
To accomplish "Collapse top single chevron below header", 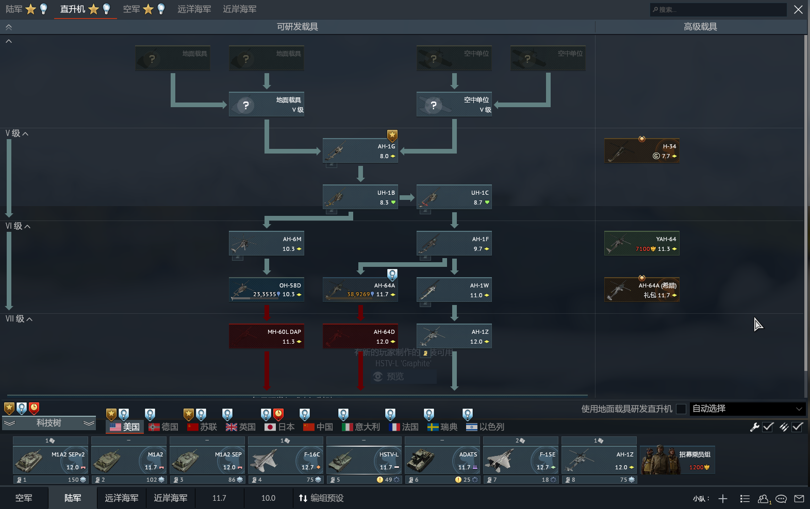I will tap(8, 41).
